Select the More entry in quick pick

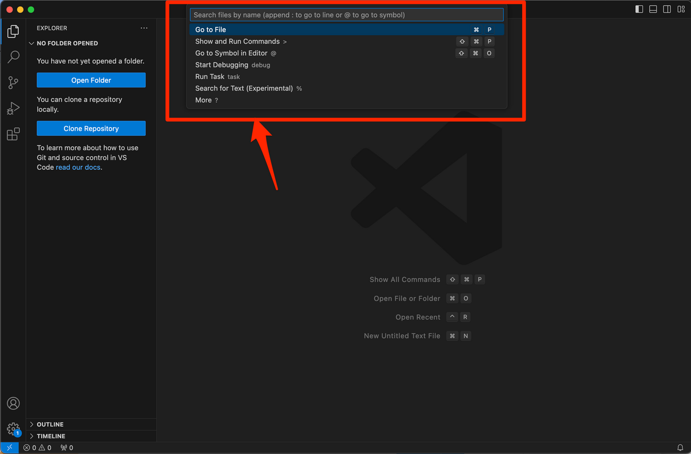tap(347, 100)
